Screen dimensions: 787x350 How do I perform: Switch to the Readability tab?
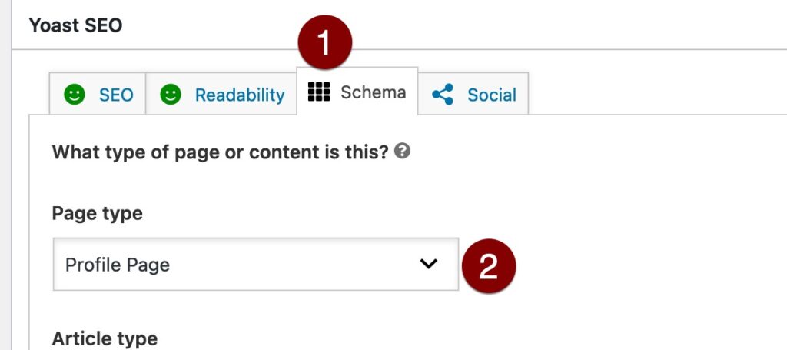[x=221, y=94]
